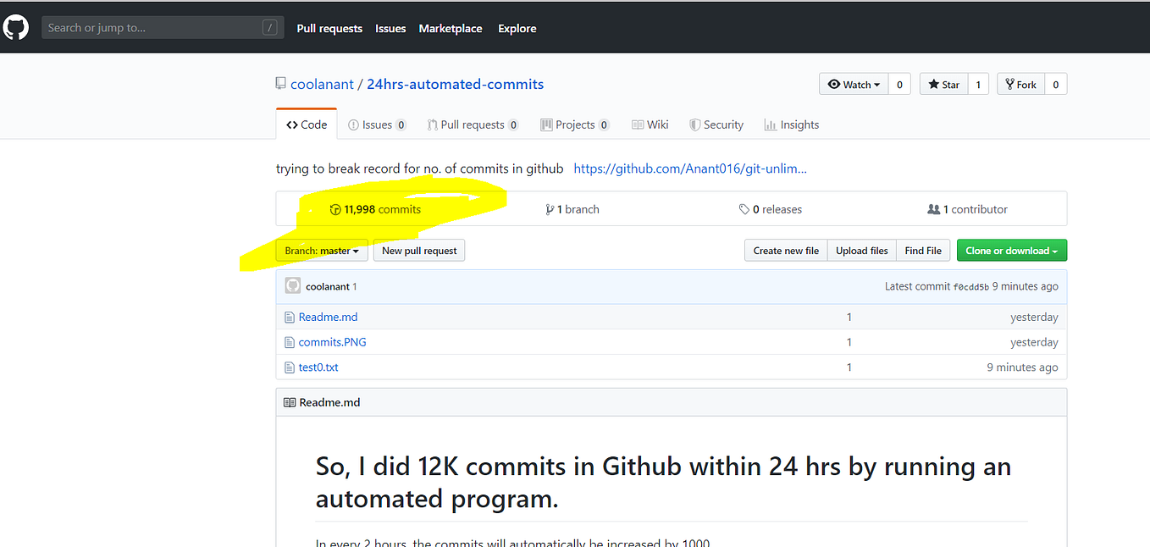This screenshot has height=547, width=1150.
Task: Open the Clone or download dropdown
Action: (1011, 250)
